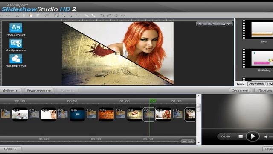Select the highlighted transition under the playhead
273x154 pixels.
click(x=149, y=115)
